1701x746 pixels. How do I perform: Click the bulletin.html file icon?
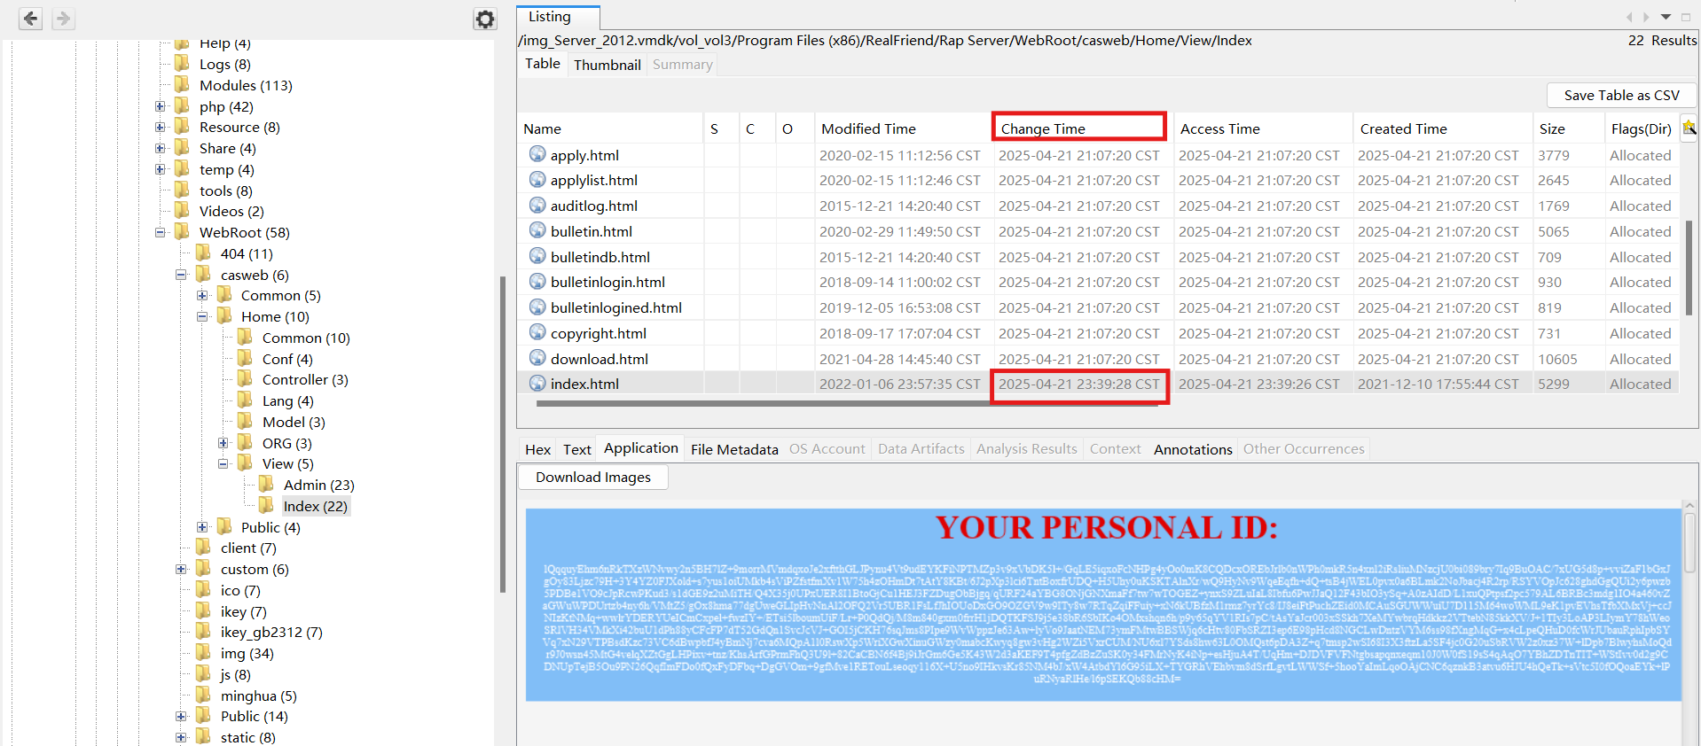tap(537, 230)
